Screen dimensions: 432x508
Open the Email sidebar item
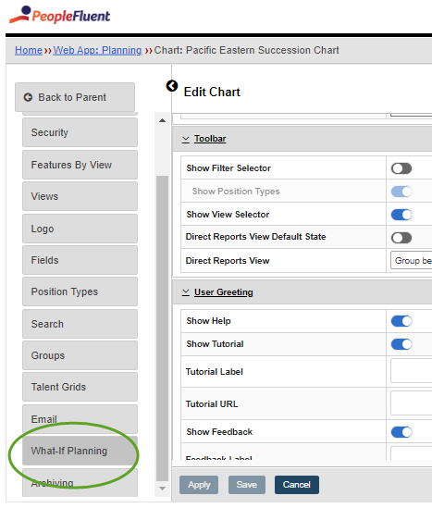click(80, 419)
